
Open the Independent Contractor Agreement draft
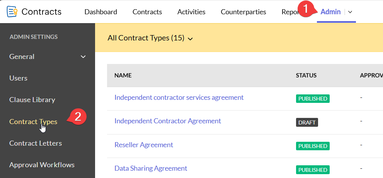(168, 121)
